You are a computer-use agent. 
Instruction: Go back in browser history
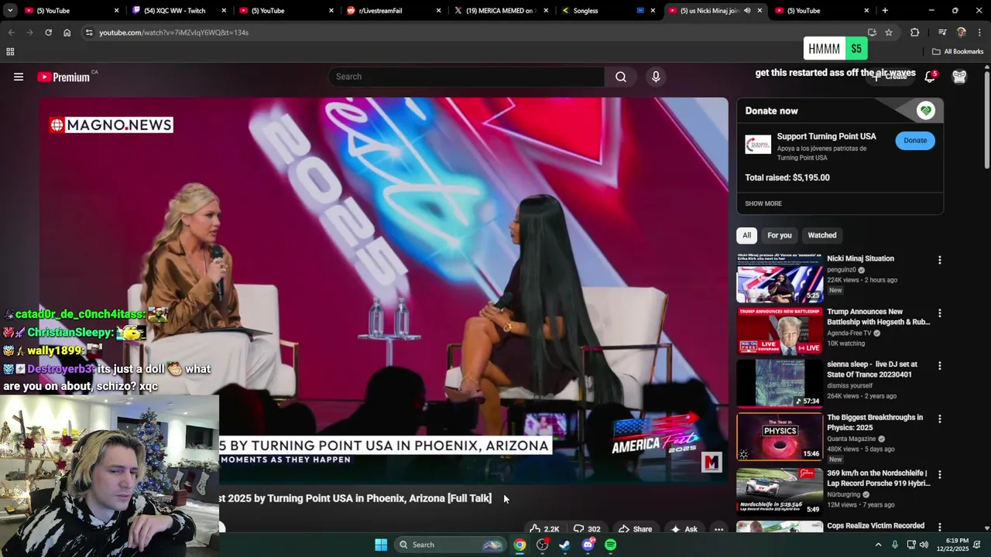(x=11, y=32)
